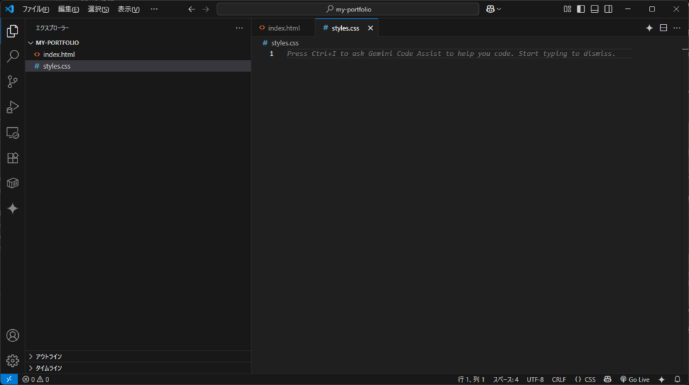Viewport: 689px width, 385px height.
Task: Open the ファイル menu
Action: 36,9
